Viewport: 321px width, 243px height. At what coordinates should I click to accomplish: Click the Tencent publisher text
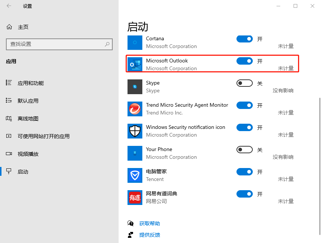155,179
